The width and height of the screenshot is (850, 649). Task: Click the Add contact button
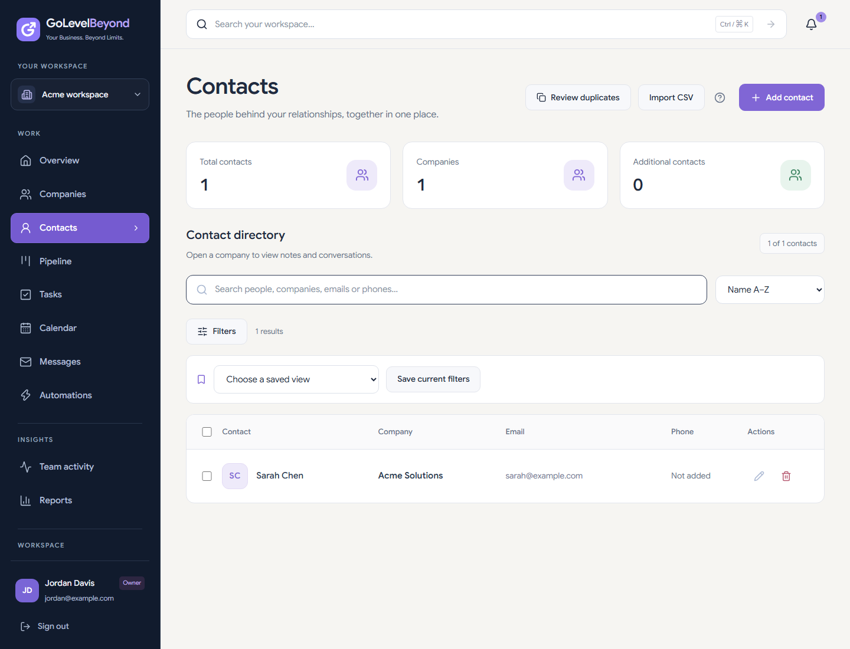782,97
